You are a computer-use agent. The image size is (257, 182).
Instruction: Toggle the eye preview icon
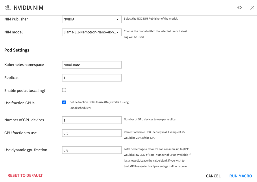click(239, 7)
